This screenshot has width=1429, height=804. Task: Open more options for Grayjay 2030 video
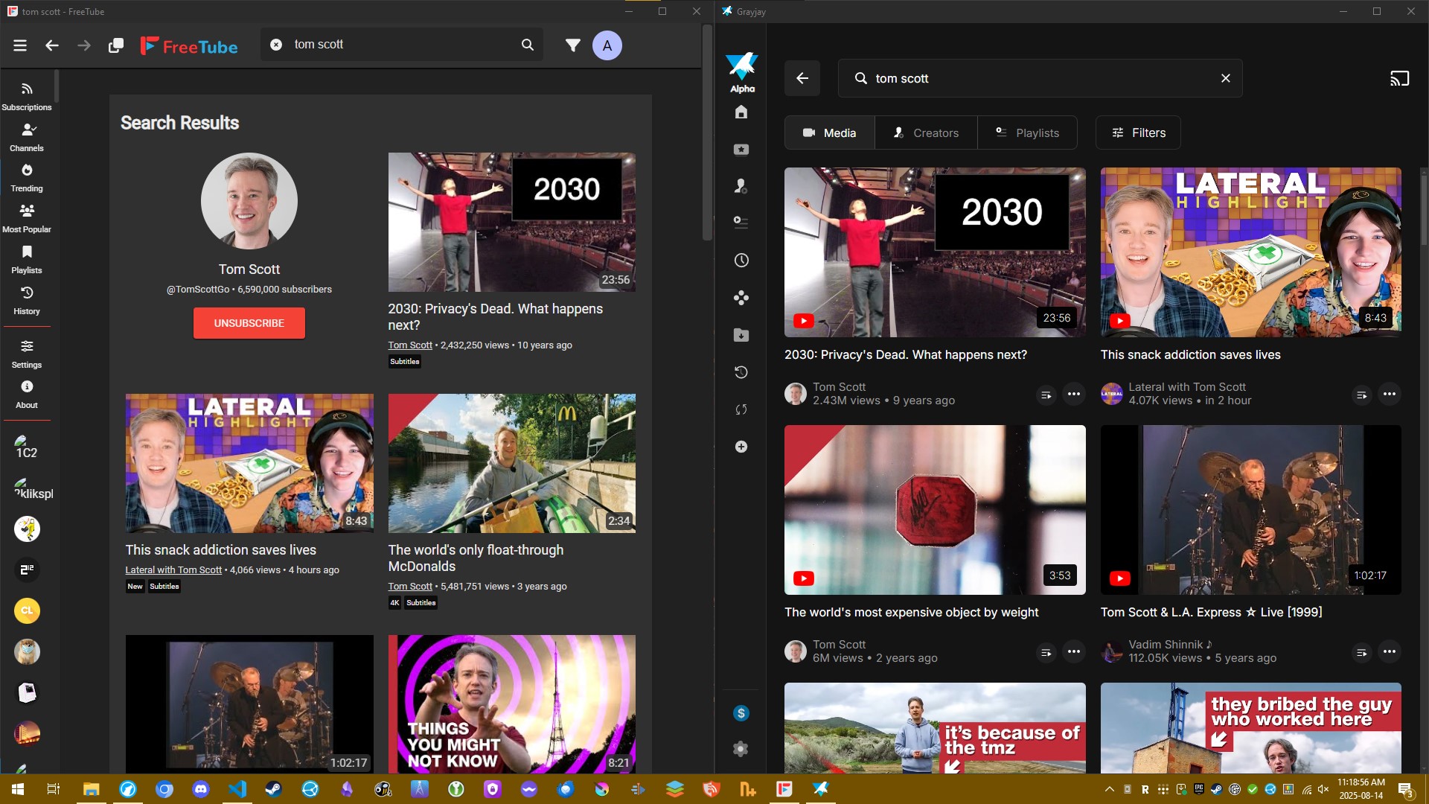[x=1073, y=394]
